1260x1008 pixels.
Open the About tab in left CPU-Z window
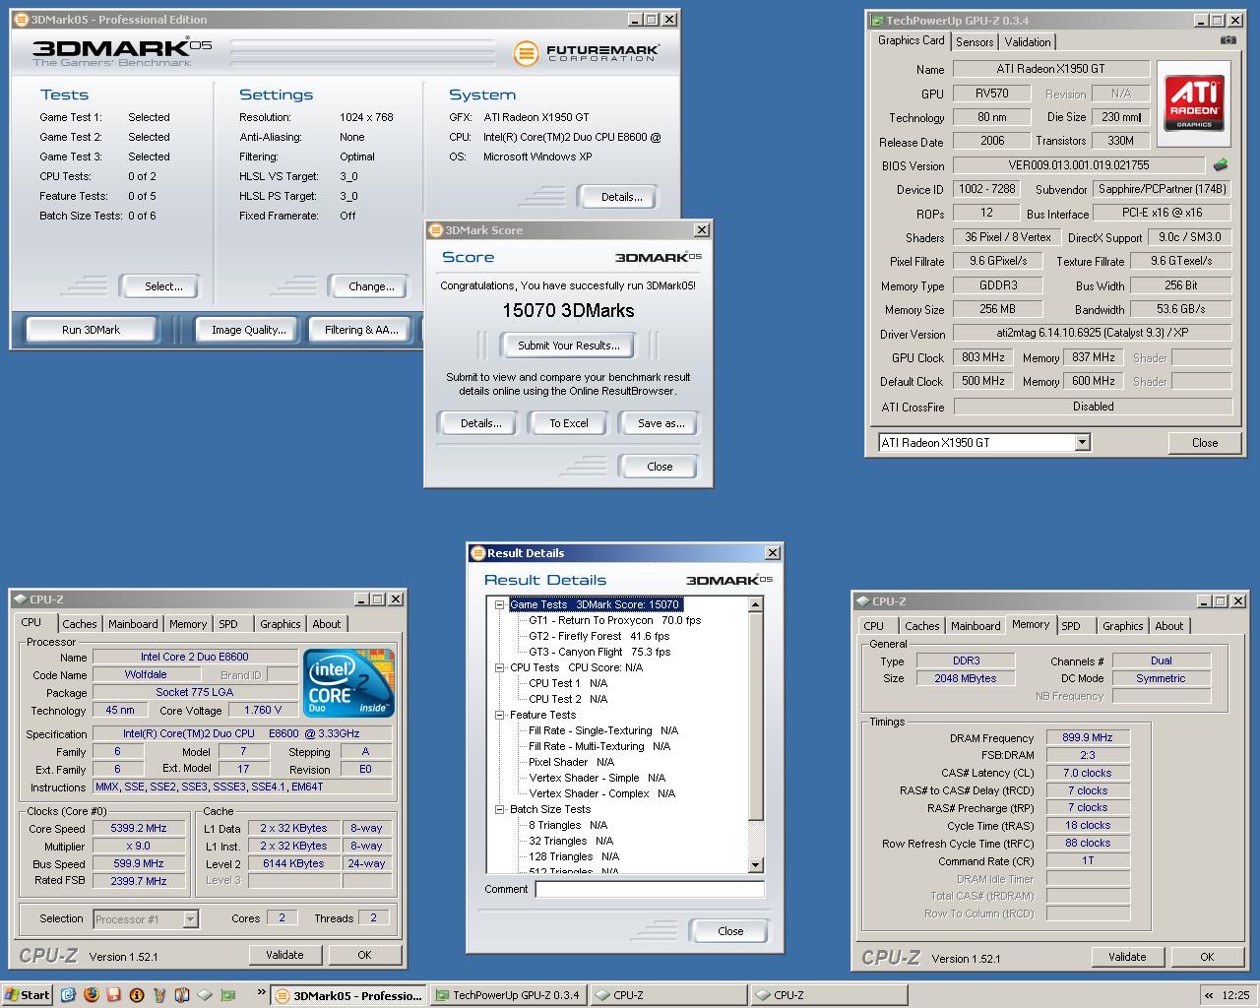click(x=327, y=624)
